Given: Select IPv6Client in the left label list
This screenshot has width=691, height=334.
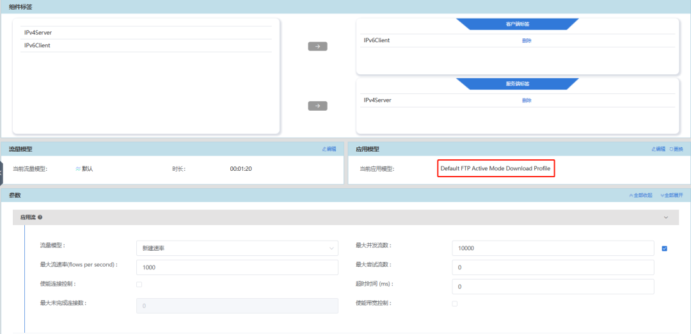Looking at the screenshot, I should (37, 45).
